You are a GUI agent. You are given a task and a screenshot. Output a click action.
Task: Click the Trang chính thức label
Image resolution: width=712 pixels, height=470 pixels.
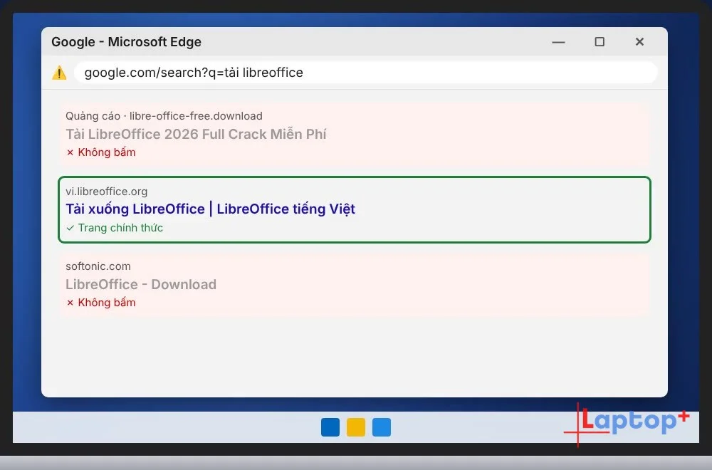tap(115, 228)
